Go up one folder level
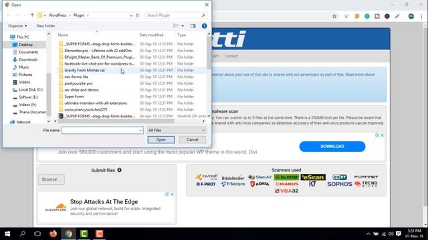This screenshot has width=428, height=240. (32, 15)
